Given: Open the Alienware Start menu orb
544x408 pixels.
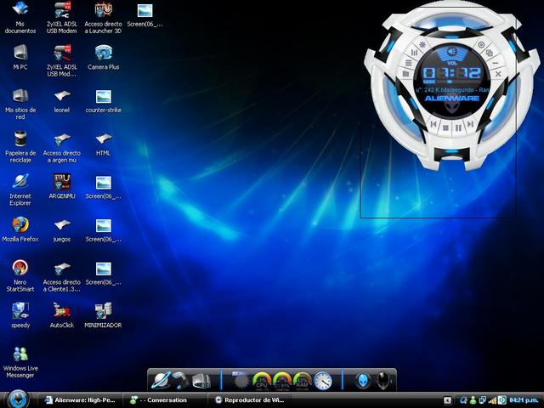Looking at the screenshot, I should click(19, 399).
